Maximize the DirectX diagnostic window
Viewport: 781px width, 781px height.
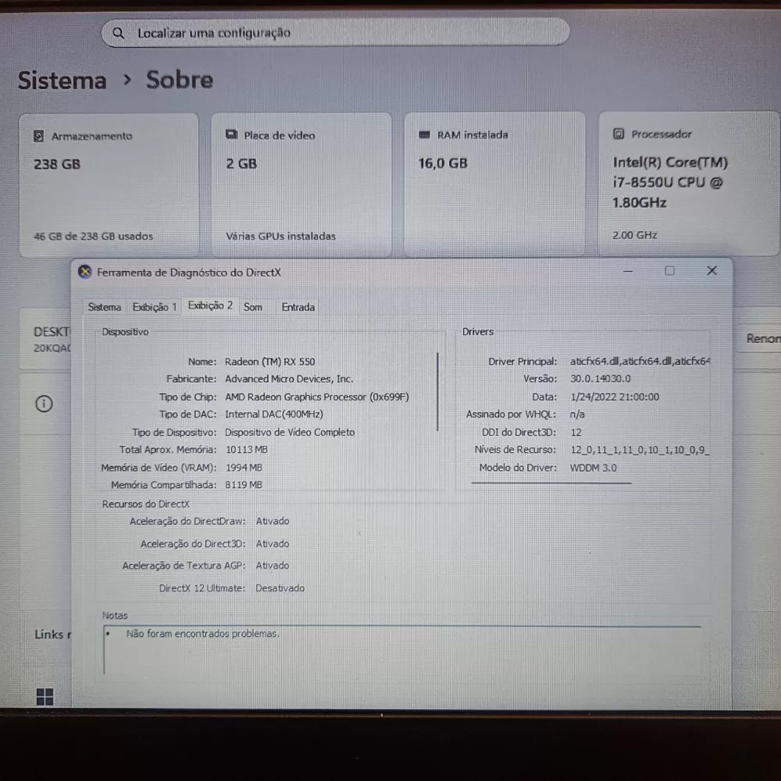(669, 270)
